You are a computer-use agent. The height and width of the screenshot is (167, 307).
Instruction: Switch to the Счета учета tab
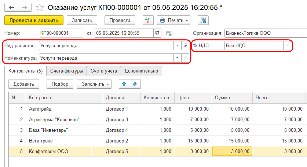tap(104, 71)
